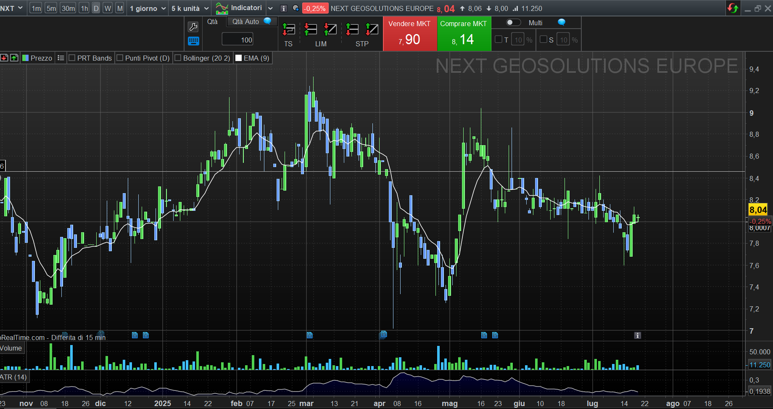Click the blue keyboard shortcuts icon
The image size is (773, 409).
point(193,41)
